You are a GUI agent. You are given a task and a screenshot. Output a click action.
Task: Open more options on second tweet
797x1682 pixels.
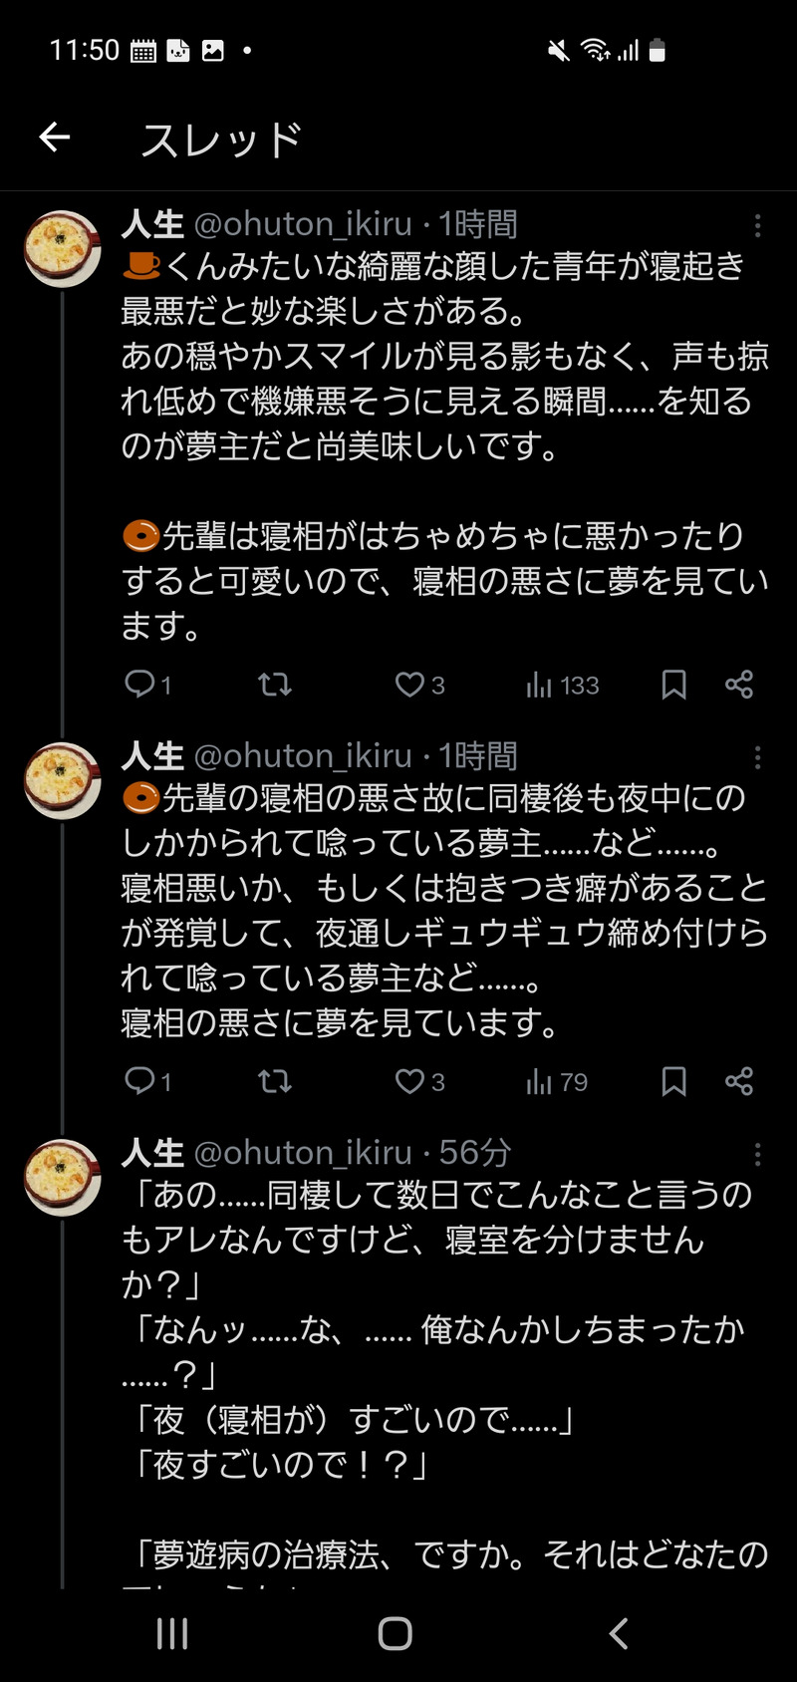point(758,758)
